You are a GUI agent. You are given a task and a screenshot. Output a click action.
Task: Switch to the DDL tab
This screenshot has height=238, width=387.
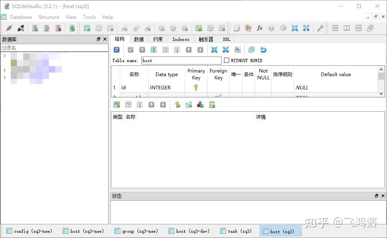click(226, 39)
